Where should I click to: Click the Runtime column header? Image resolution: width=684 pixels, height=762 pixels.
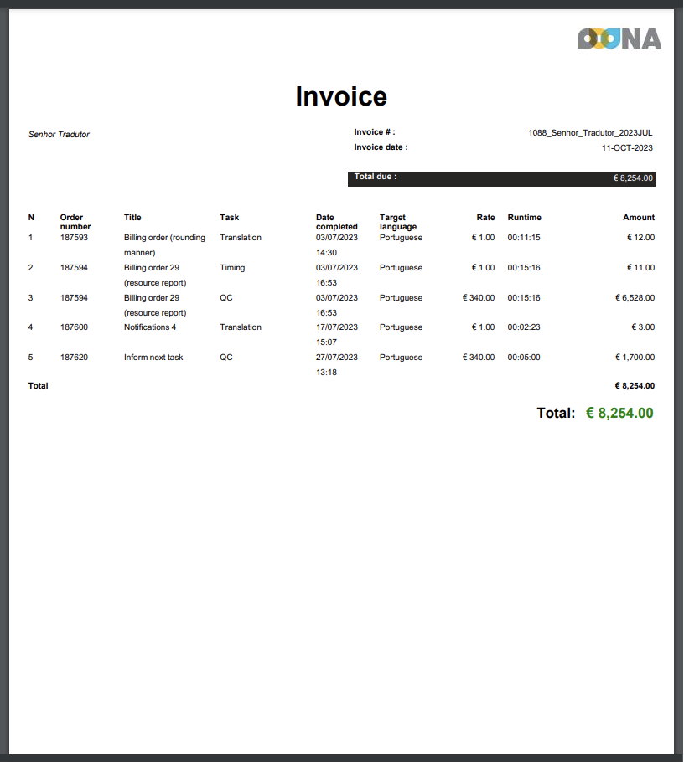[524, 218]
